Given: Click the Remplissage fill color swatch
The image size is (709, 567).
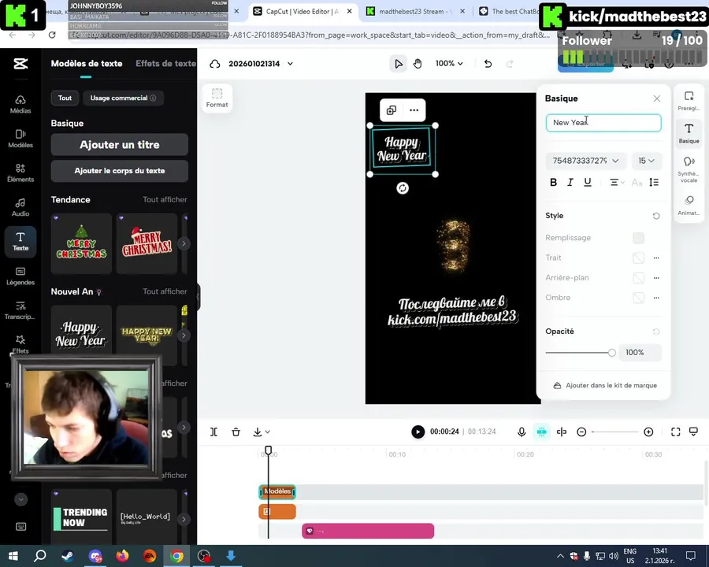Looking at the screenshot, I should click(638, 238).
